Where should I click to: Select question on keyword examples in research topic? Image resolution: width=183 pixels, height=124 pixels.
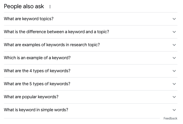point(52,45)
